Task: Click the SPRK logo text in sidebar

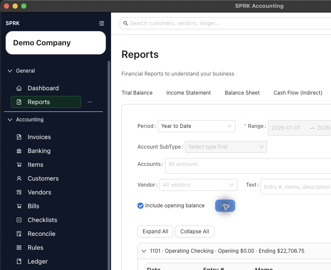Action: (x=13, y=23)
